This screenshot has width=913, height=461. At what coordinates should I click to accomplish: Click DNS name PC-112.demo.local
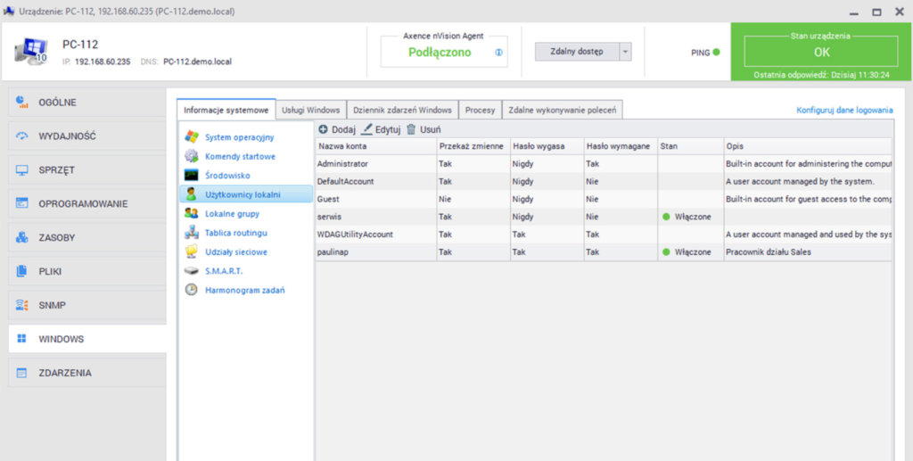click(x=197, y=62)
